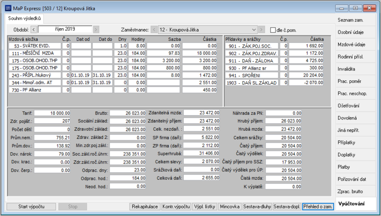Click the Brutto value field
Image resolution: width=381 pixels, height=216 pixels.
point(128,113)
